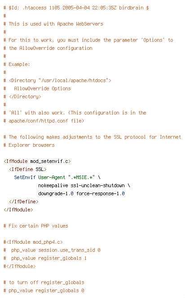Click the 'SSL protocol for Internet' comment line
The image size is (185, 298).
click(92, 137)
